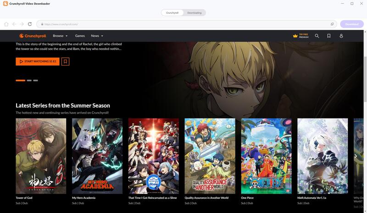The height and width of the screenshot is (213, 367).
Task: Navigate back with the left arrow
Action: pyautogui.click(x=14, y=24)
